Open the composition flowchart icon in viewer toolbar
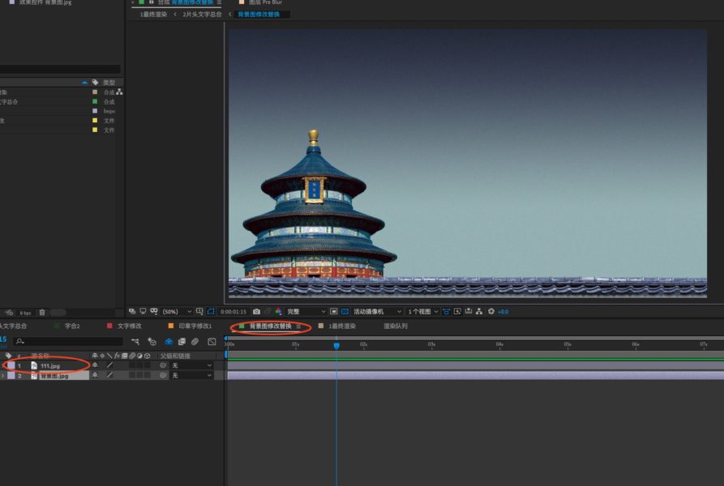This screenshot has height=486, width=724. pos(479,312)
